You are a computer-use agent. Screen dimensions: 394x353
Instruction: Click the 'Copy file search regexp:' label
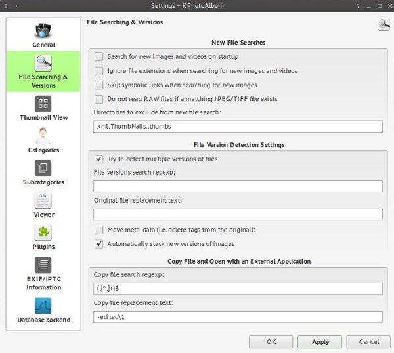click(x=129, y=274)
